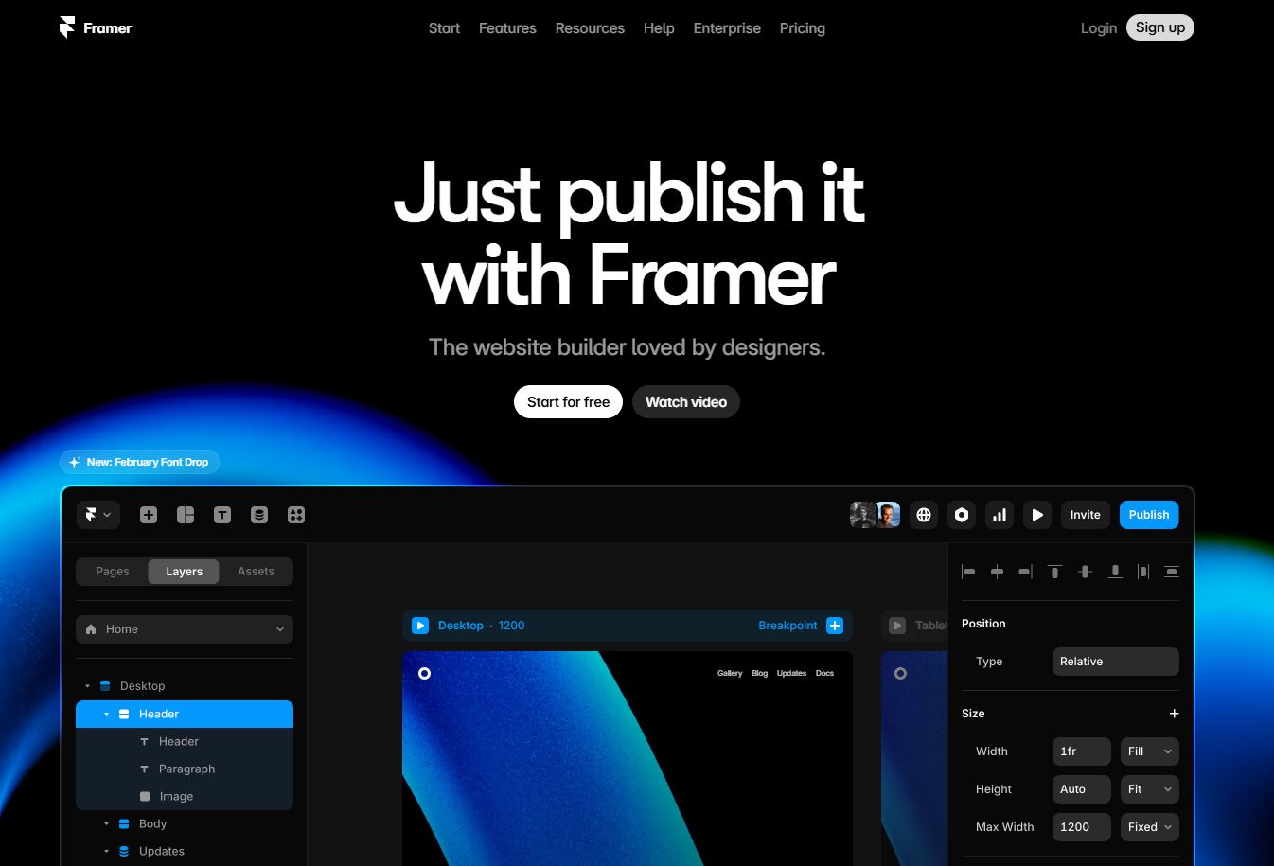Switch to the Pages tab
Viewport: 1274px width, 866px height.
tap(113, 572)
